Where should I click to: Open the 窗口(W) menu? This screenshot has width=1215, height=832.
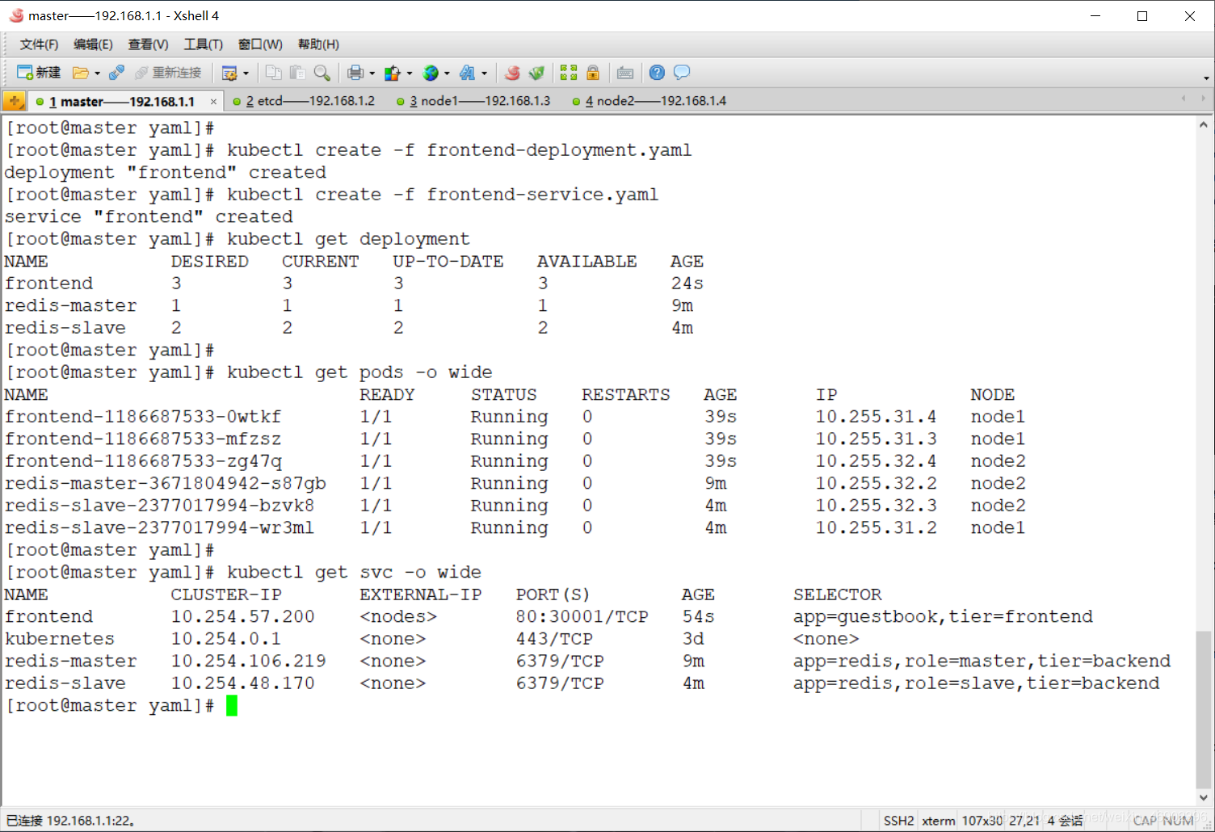(260, 44)
